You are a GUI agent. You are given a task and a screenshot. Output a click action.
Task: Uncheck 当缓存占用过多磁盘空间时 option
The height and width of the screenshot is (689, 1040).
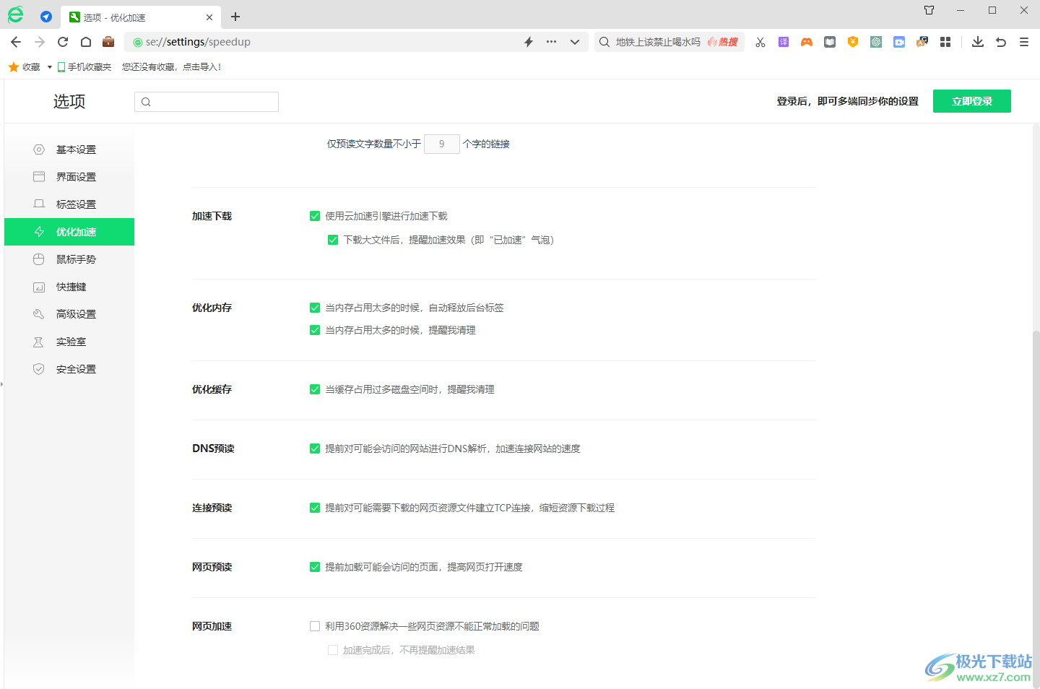click(315, 389)
